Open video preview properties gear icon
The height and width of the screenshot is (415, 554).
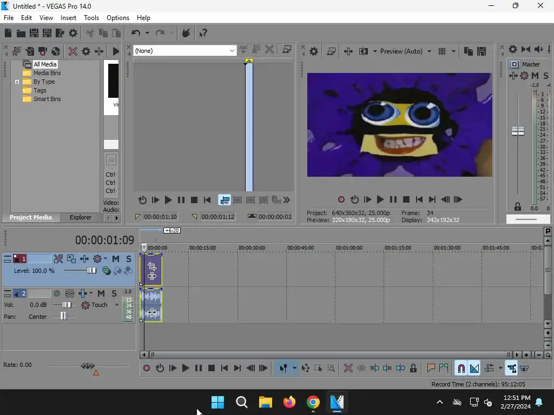pyautogui.click(x=313, y=51)
